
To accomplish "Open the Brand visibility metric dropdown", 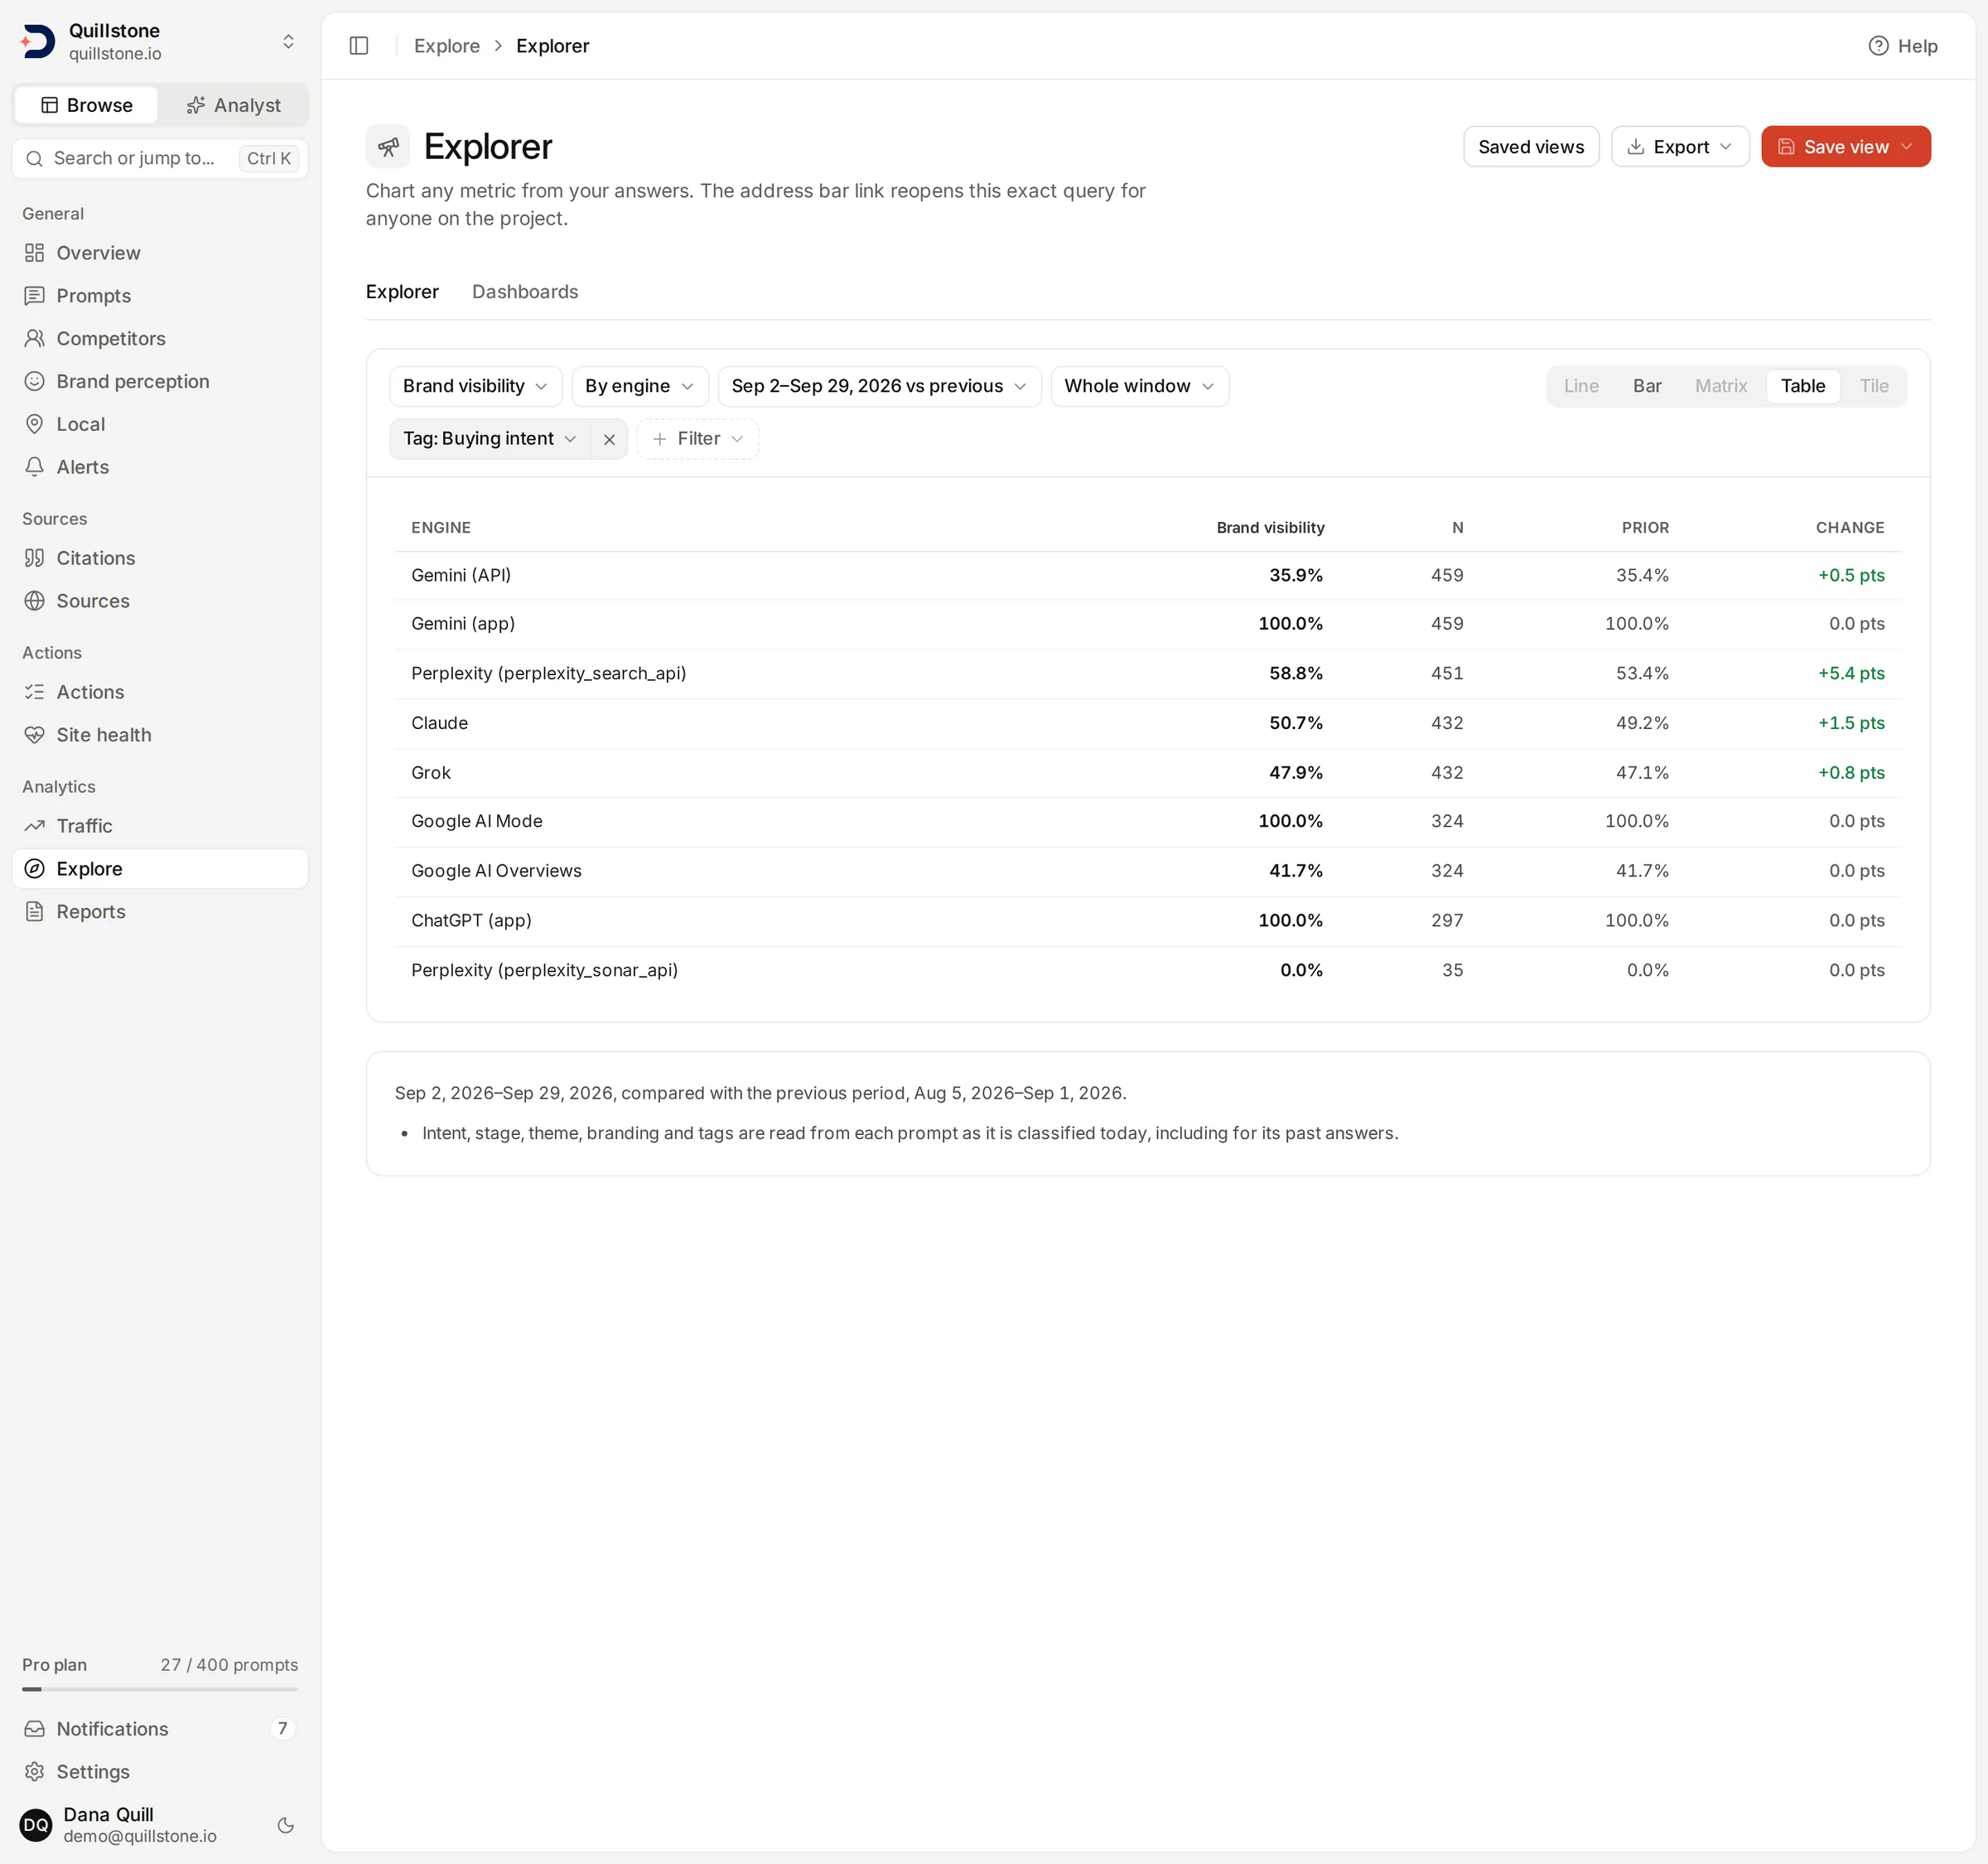I will [x=476, y=387].
